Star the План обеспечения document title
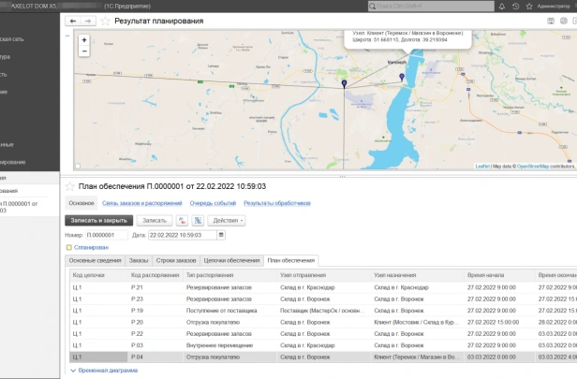This screenshot has width=577, height=379. (70, 186)
